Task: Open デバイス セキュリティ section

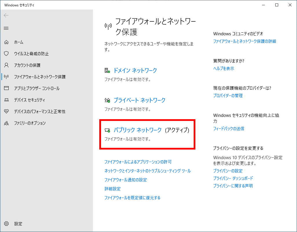Action: point(30,100)
